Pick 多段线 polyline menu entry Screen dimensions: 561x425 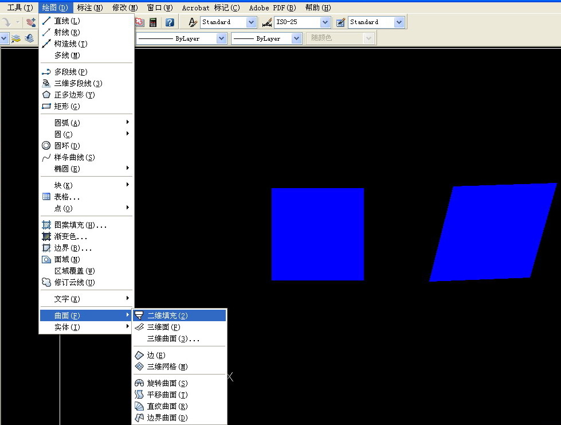(86, 72)
